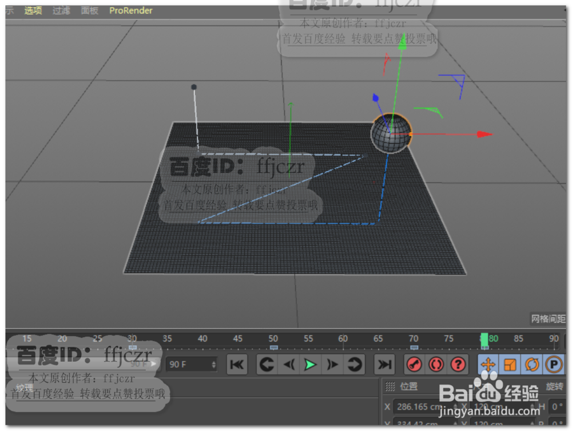Viewport: 572px width, 431px height.
Task: Click frame 65 on the timeline ruler
Action: 378,339
